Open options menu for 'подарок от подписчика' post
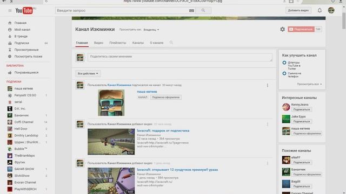This screenshot has width=346, height=194. point(268,124)
